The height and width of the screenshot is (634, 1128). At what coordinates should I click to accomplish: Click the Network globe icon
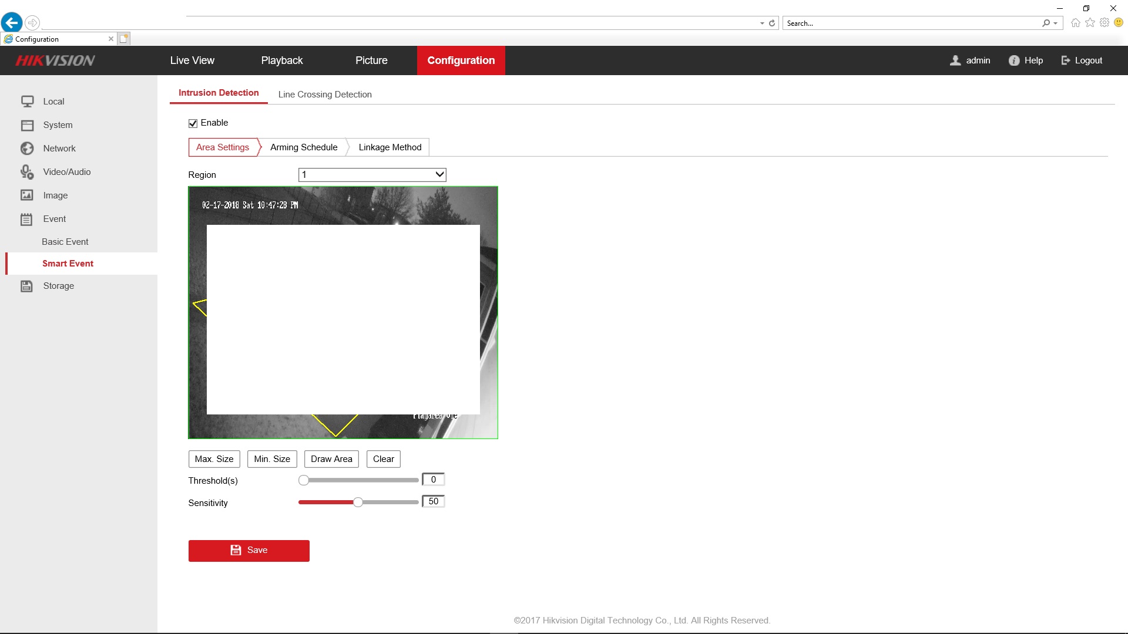27,149
